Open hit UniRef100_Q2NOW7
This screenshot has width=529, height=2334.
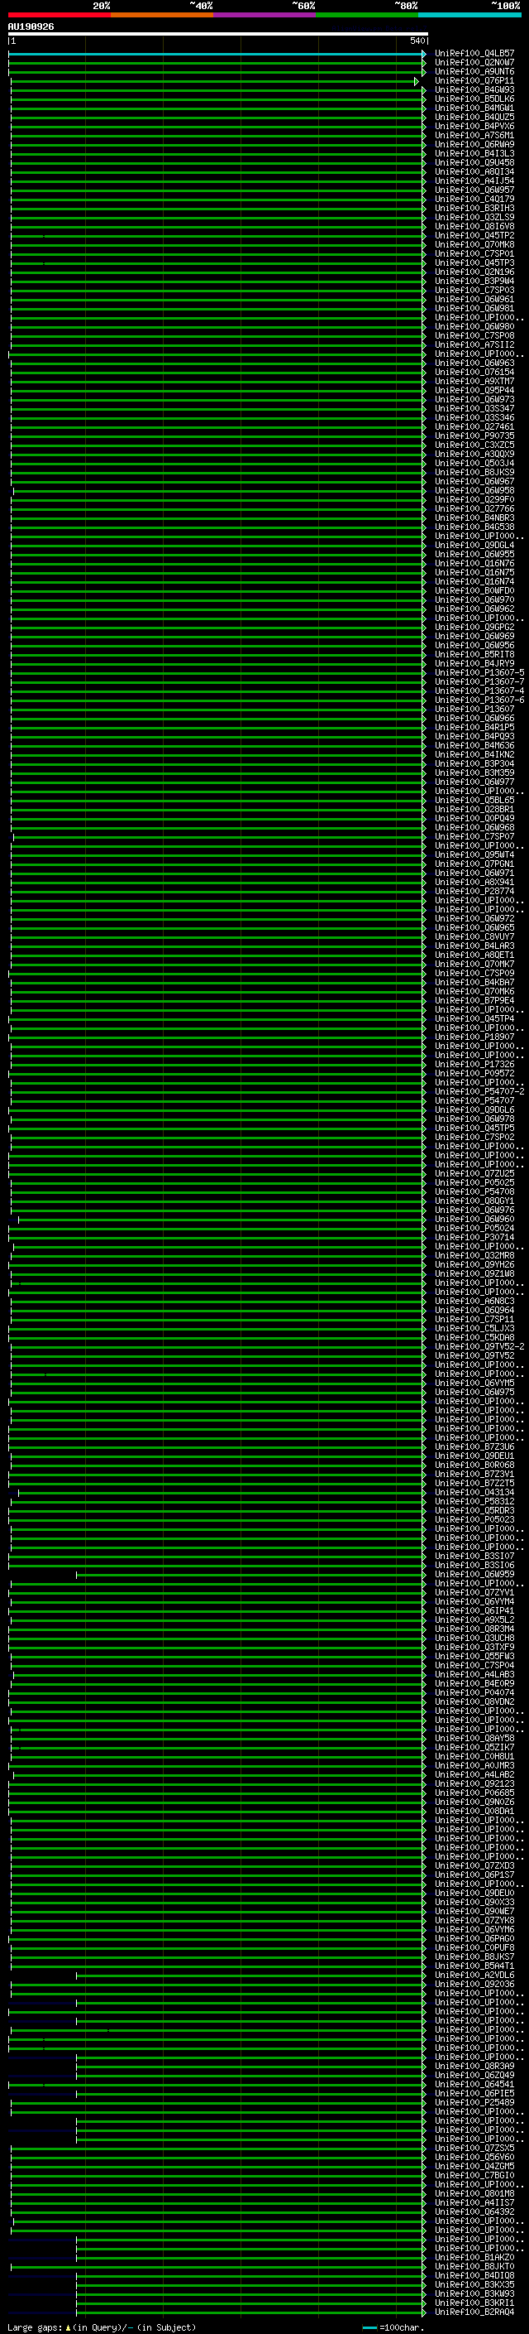(474, 64)
